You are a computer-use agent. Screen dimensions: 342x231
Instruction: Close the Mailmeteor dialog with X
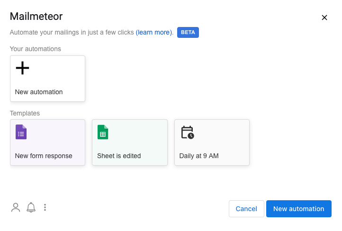coord(324,18)
